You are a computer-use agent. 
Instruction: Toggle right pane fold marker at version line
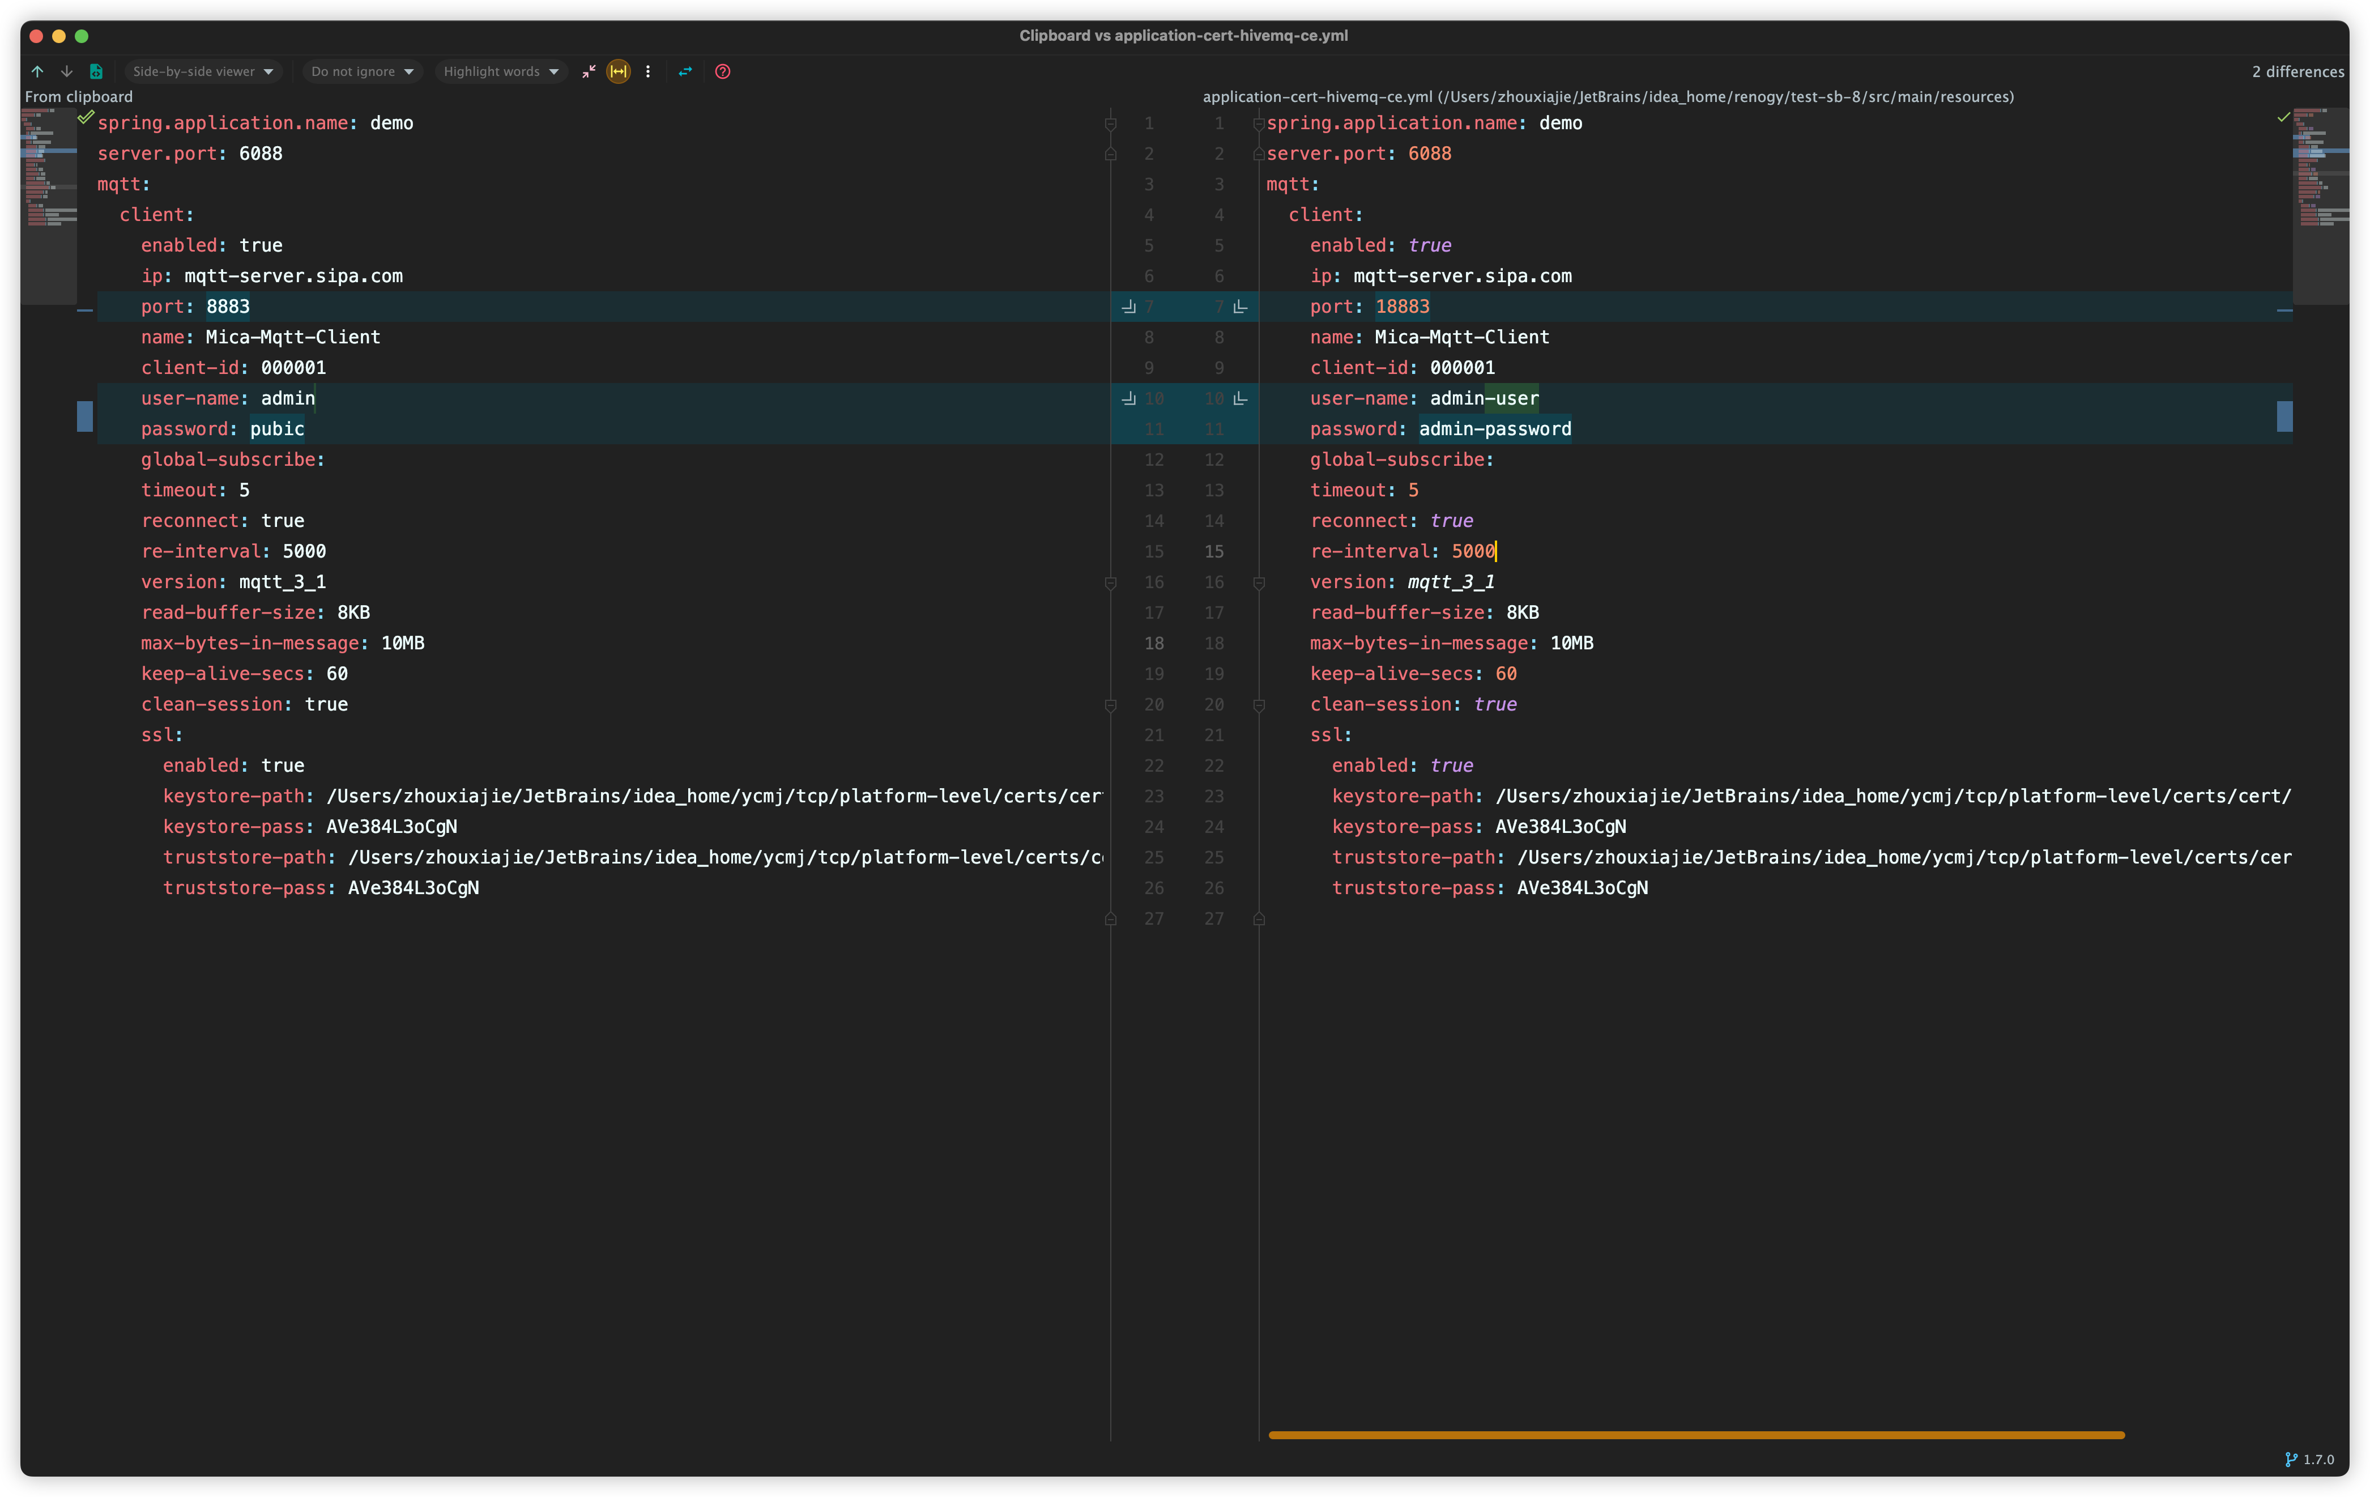click(1259, 582)
